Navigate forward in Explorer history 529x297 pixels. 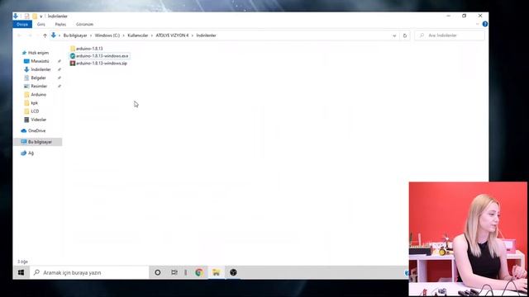pyautogui.click(x=30, y=35)
